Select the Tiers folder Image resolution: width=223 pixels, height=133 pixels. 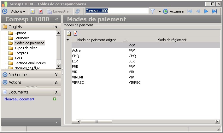click(x=18, y=58)
